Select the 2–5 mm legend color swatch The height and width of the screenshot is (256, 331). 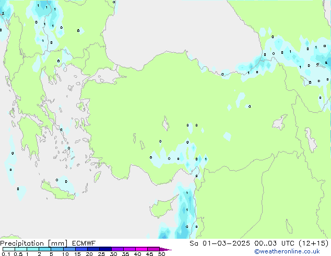coord(45,249)
